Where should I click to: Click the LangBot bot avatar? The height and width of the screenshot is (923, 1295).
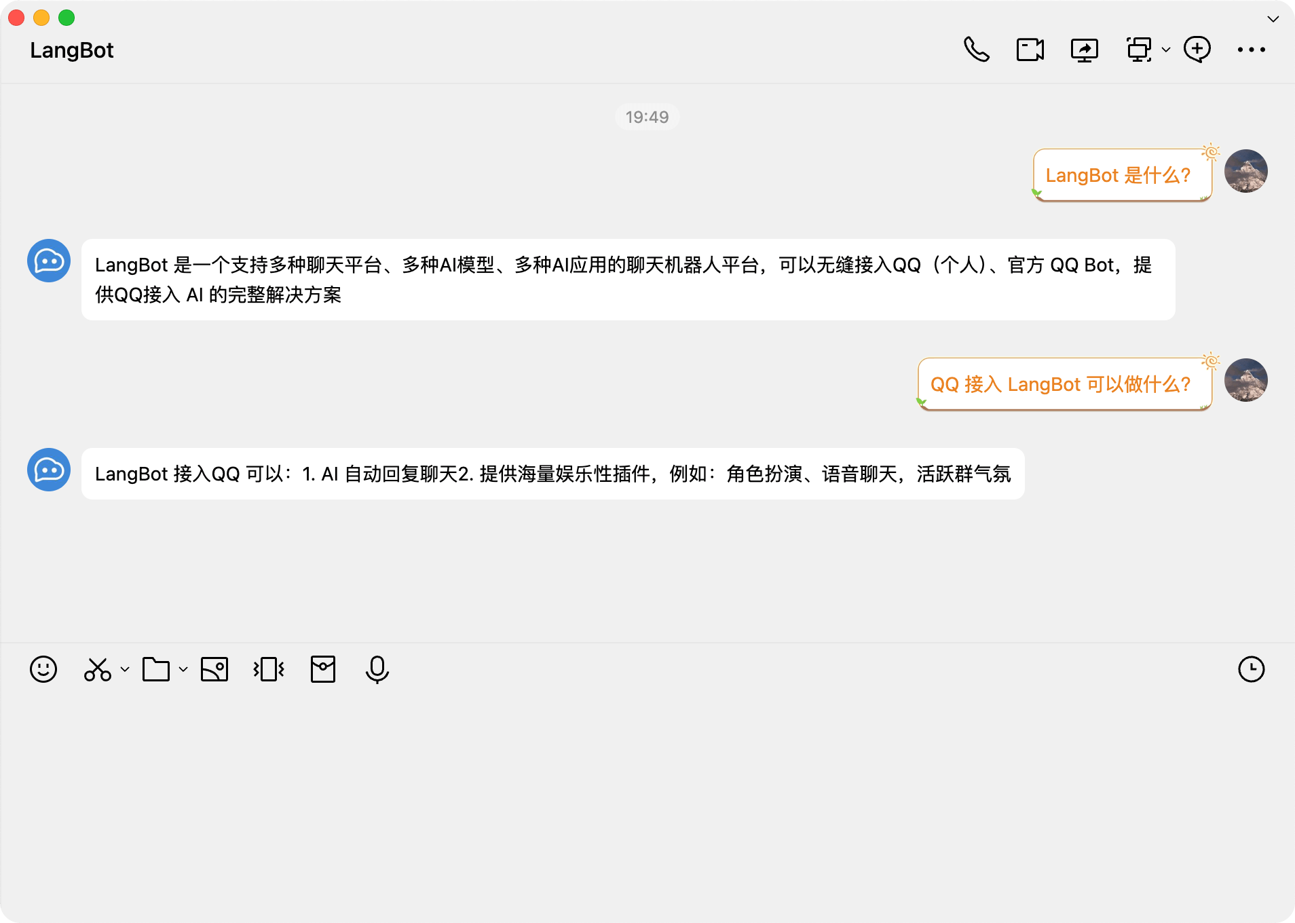(49, 261)
